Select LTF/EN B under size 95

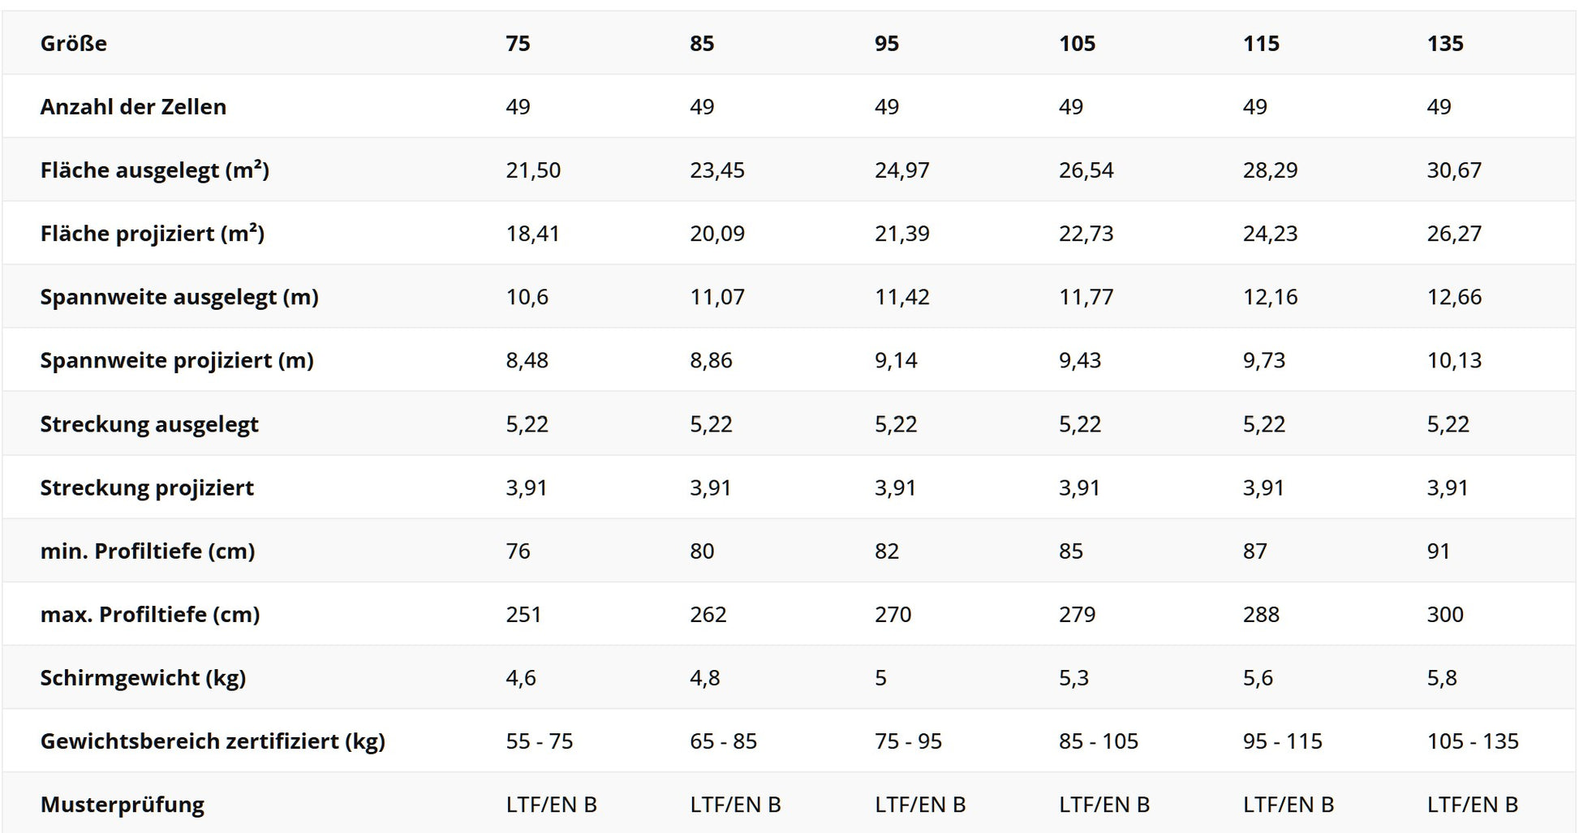click(920, 805)
